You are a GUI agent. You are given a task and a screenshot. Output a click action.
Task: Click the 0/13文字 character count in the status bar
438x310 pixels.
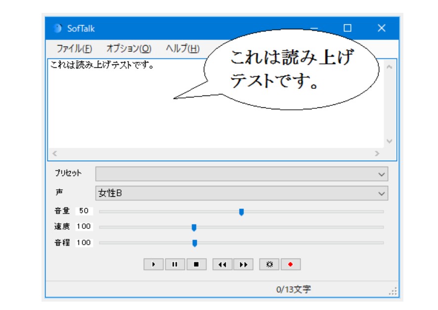(293, 289)
